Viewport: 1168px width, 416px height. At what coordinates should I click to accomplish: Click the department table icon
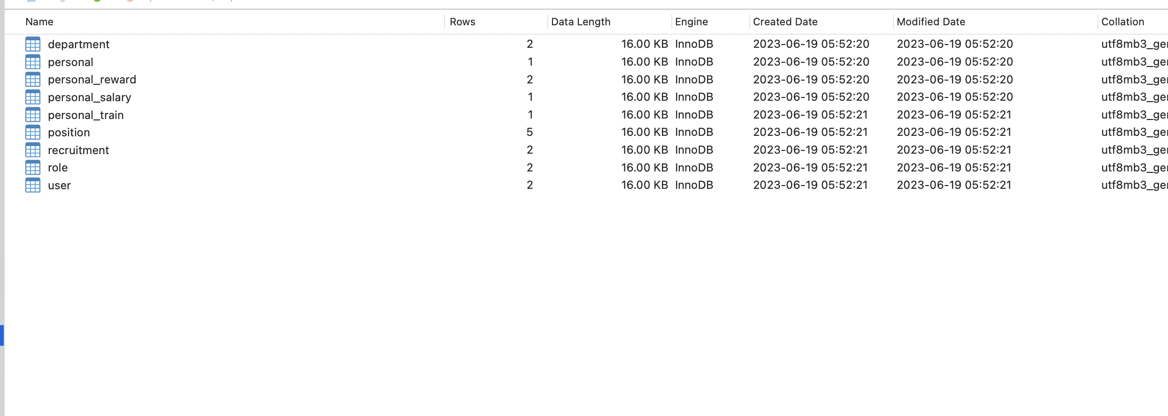(x=33, y=44)
